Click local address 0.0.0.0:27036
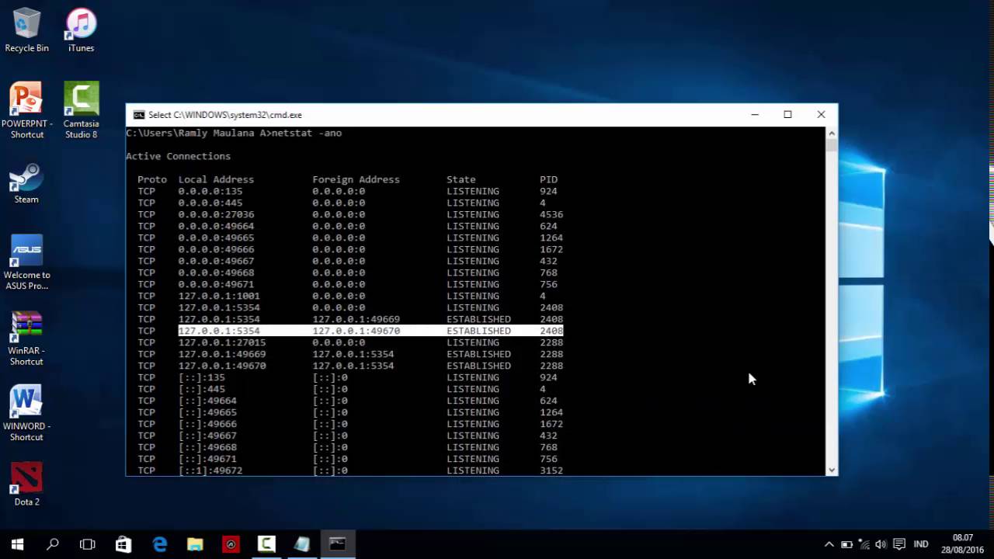Image resolution: width=994 pixels, height=559 pixels. [x=216, y=214]
